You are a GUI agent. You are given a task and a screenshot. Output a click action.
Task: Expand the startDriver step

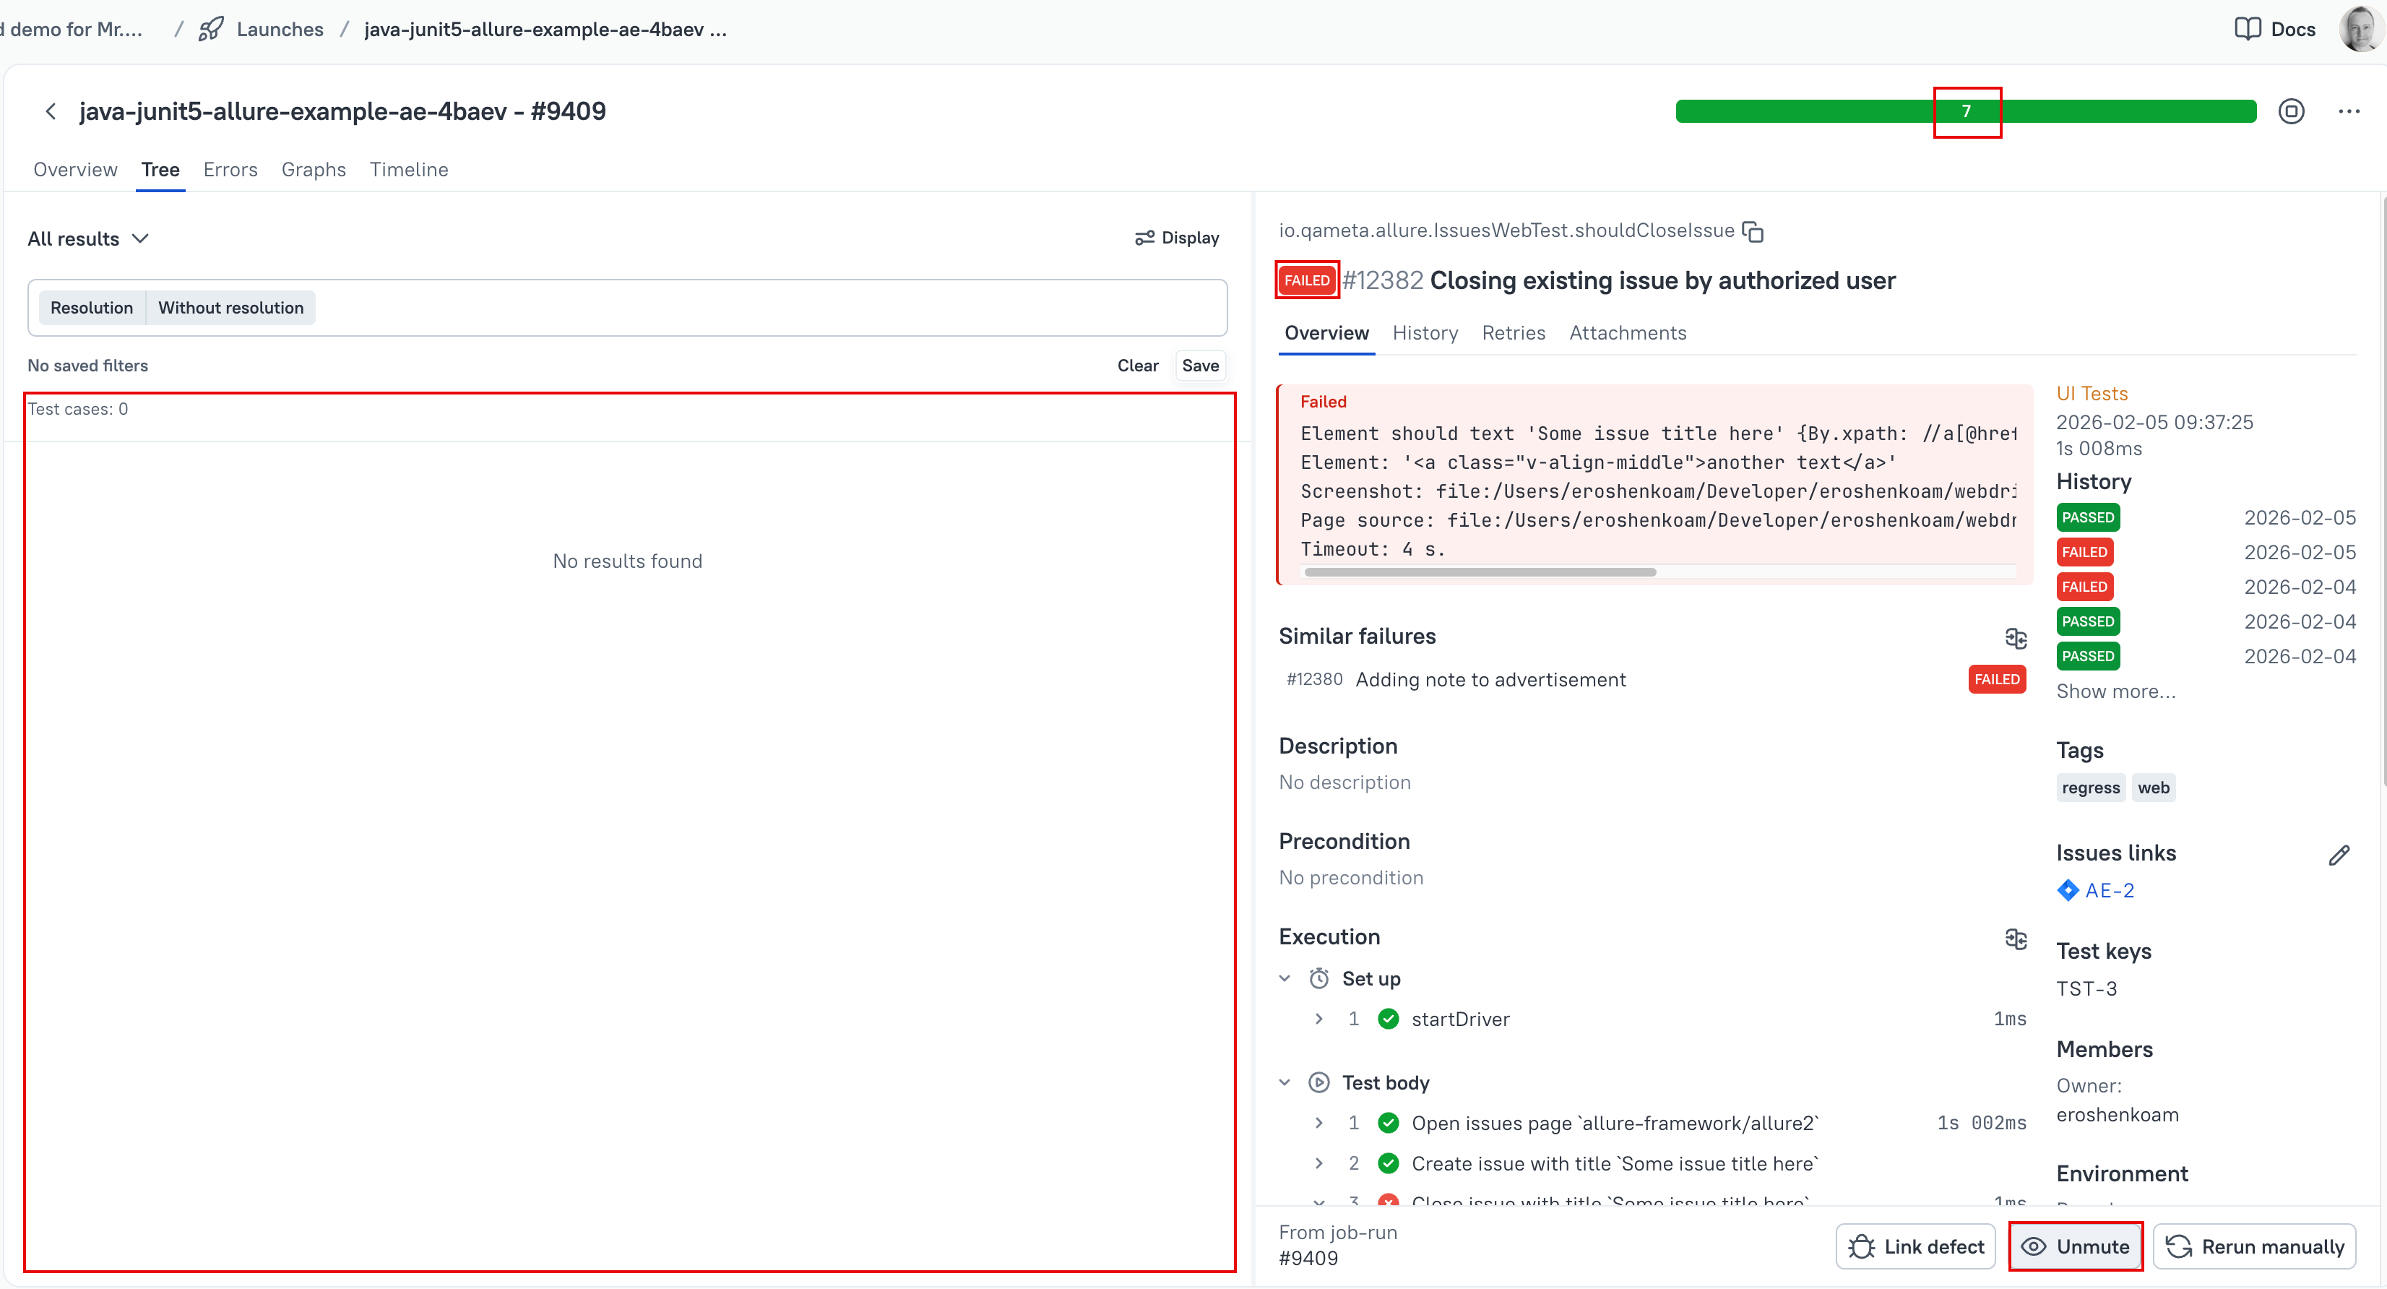click(1318, 1019)
